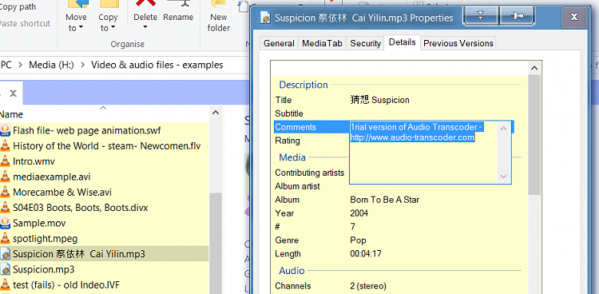Click the Contributing artists label
The image size is (599, 294).
(309, 173)
